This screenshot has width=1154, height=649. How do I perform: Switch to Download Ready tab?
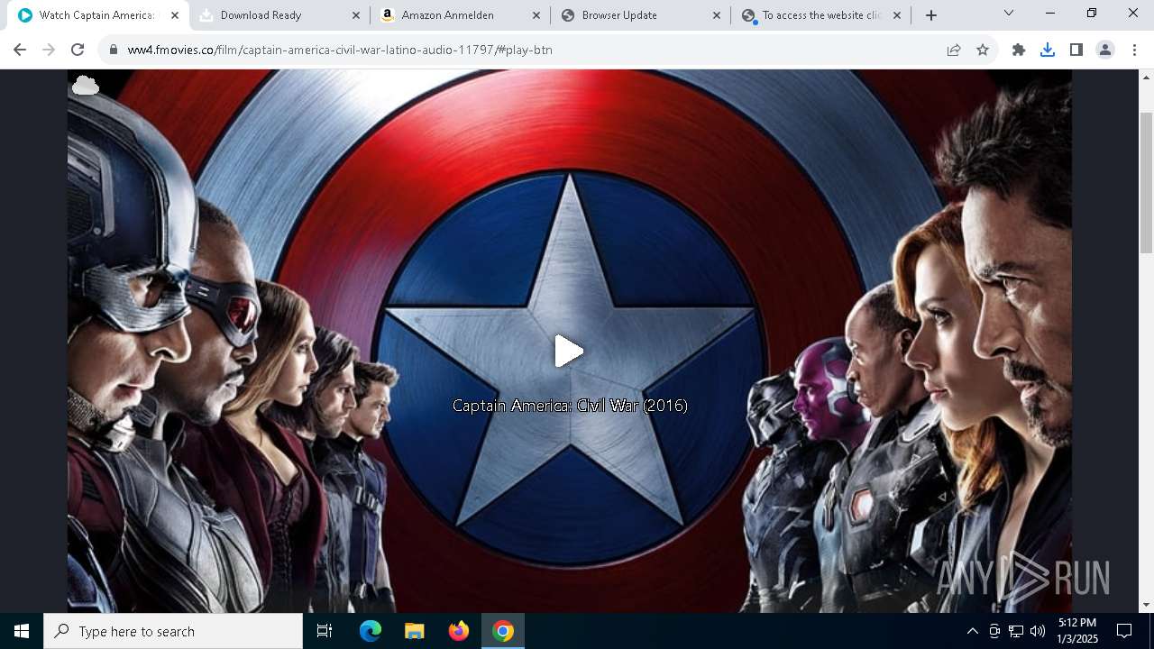(278, 15)
